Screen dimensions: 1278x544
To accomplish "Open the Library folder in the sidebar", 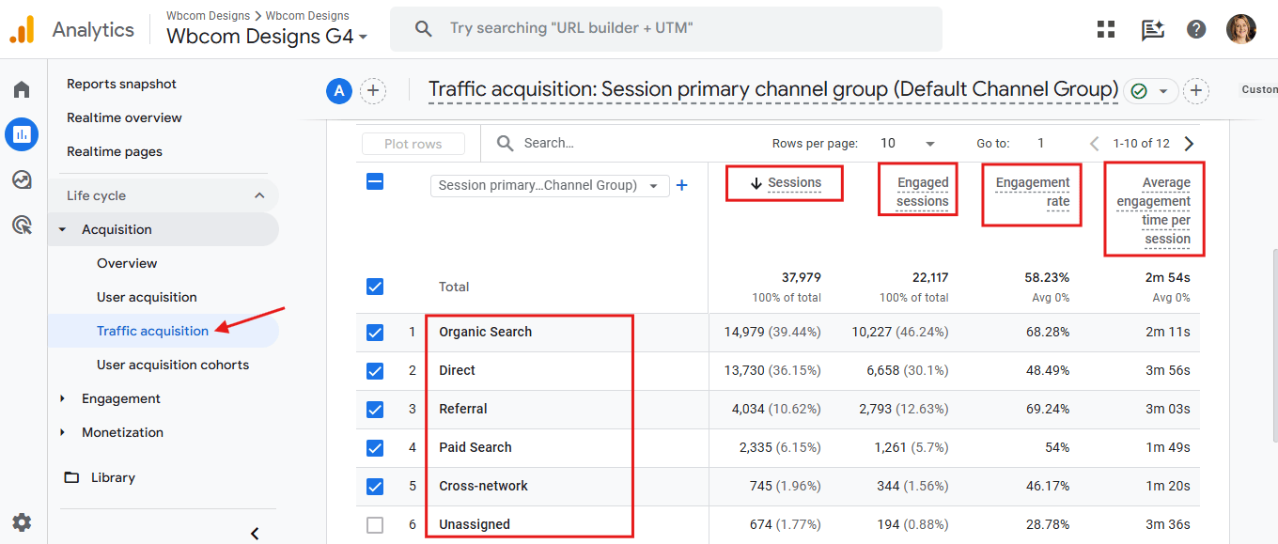I will (113, 477).
